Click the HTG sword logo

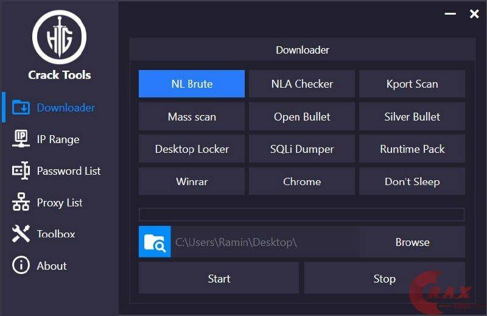click(x=59, y=37)
